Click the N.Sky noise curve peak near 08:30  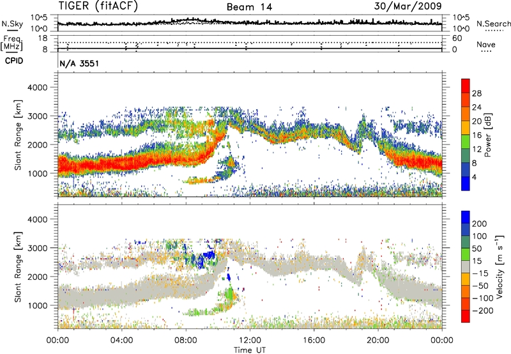tap(193, 19)
